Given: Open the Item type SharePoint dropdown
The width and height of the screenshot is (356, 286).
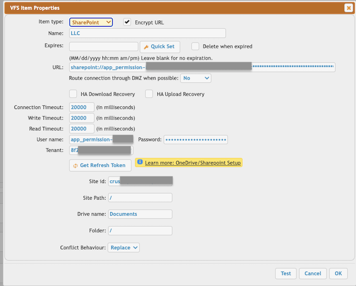Looking at the screenshot, I should tap(91, 22).
